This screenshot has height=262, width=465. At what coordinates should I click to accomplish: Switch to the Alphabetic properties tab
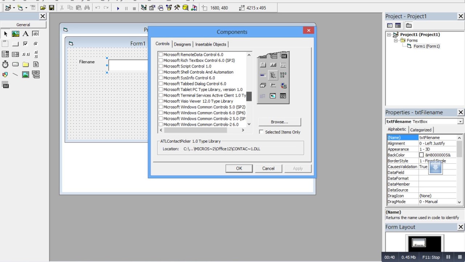397,129
